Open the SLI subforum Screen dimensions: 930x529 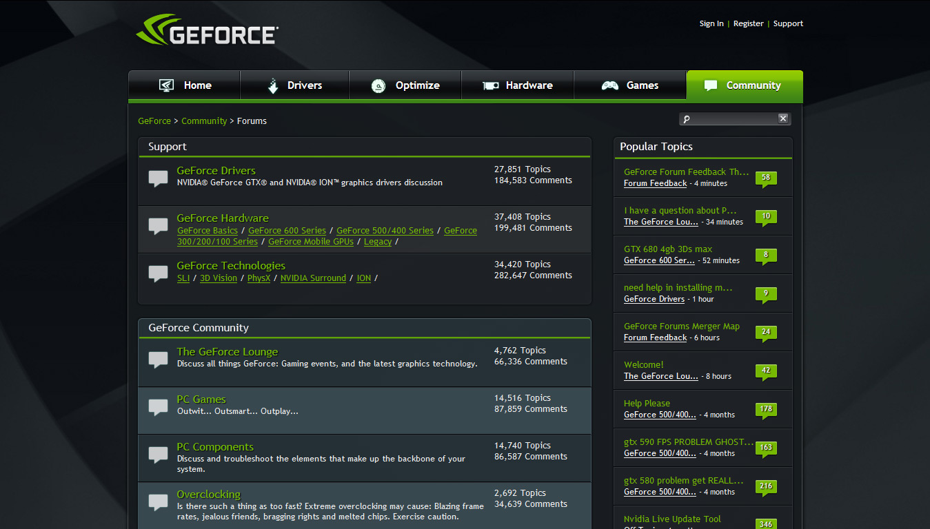tap(183, 278)
